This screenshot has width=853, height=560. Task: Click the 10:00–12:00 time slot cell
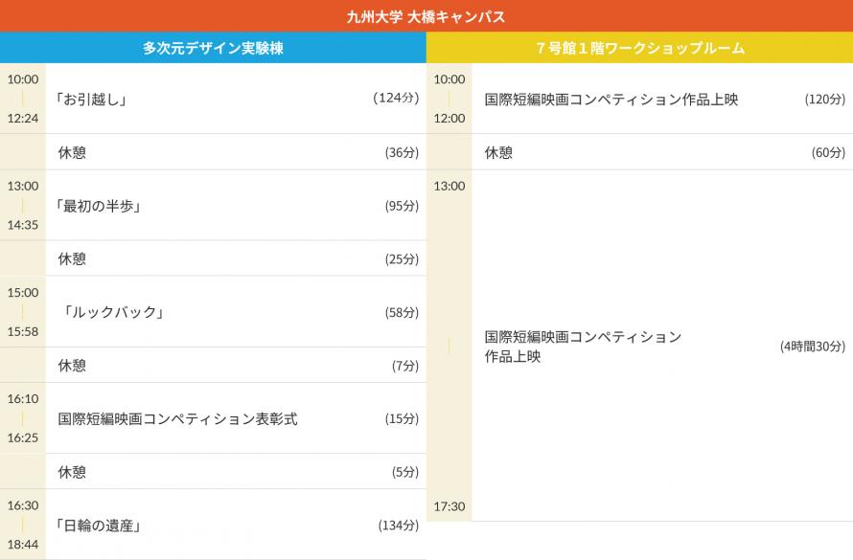pyautogui.click(x=450, y=99)
